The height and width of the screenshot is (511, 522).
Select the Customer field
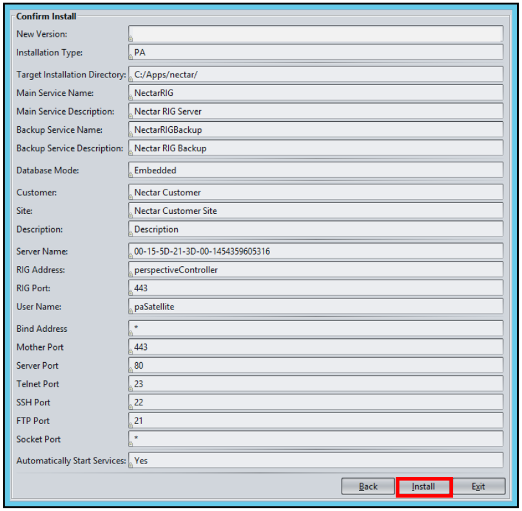pos(316,192)
